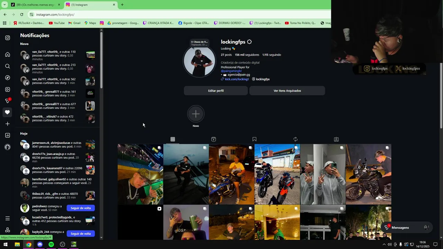Screen dimensions: 443x249
Task: Open @paingamingbr mention link
Action: click(x=231, y=71)
